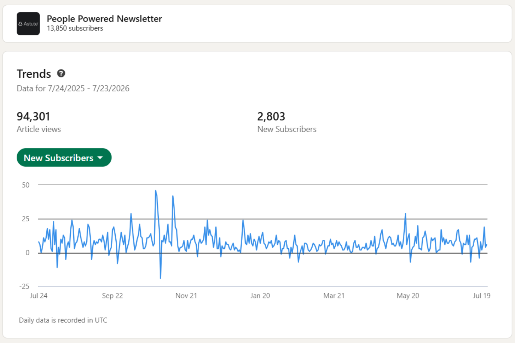Click the Nov 21 axis label

point(186,296)
